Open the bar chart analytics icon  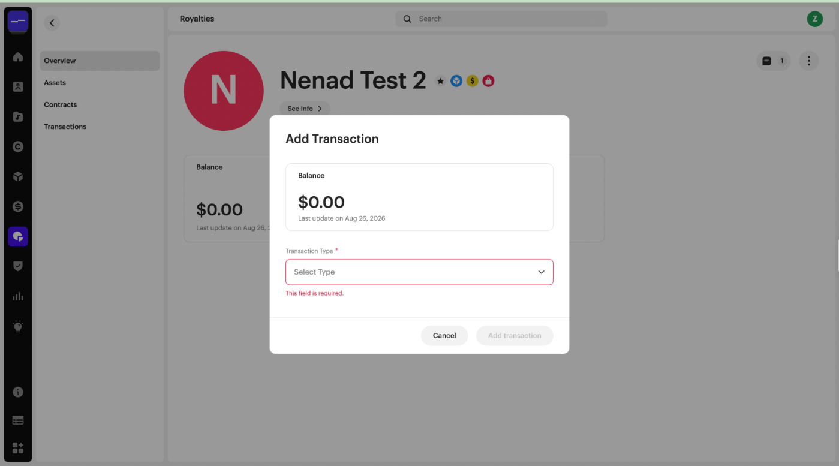18,296
